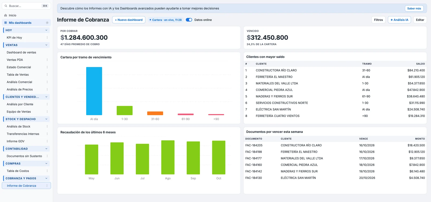Screen dimensions: 431x202
Task: Click the Cartera en vivo status badge
Action: [x=166, y=20]
